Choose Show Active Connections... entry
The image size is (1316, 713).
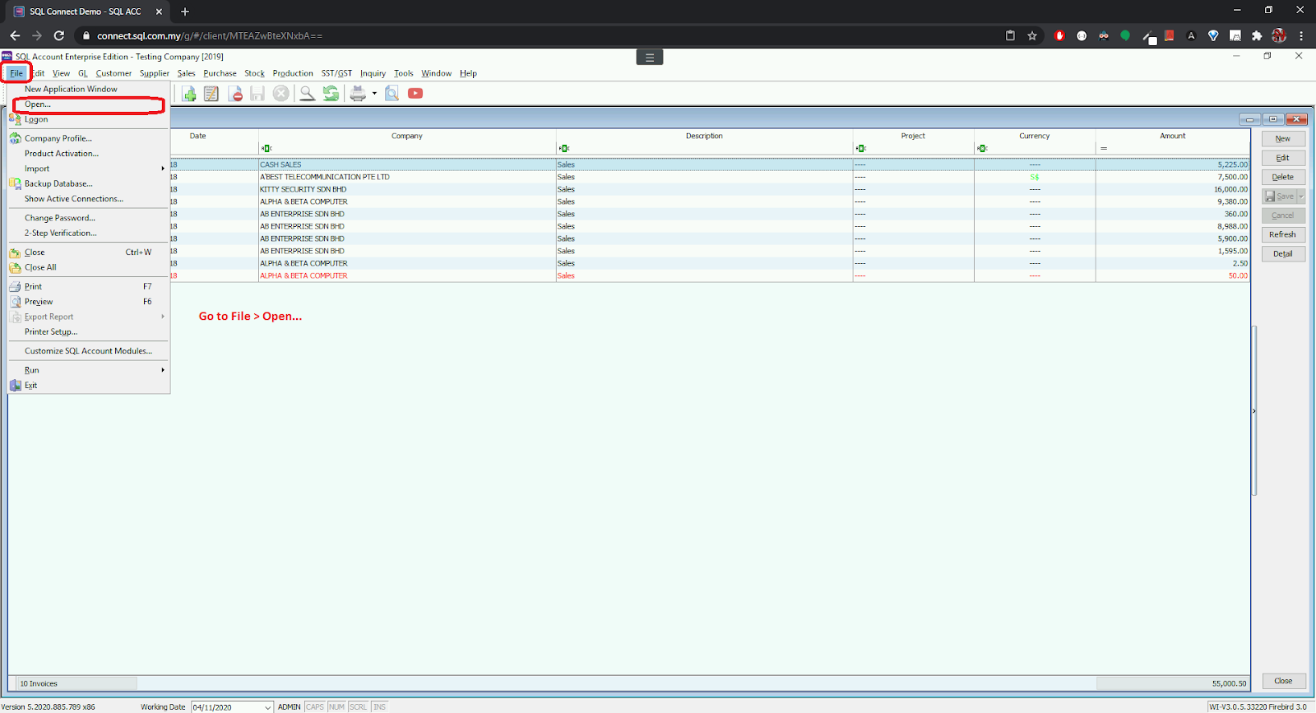click(x=89, y=199)
